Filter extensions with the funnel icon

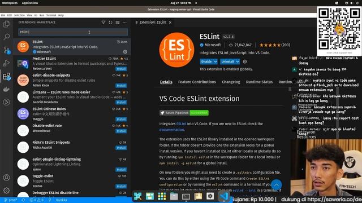(103, 23)
